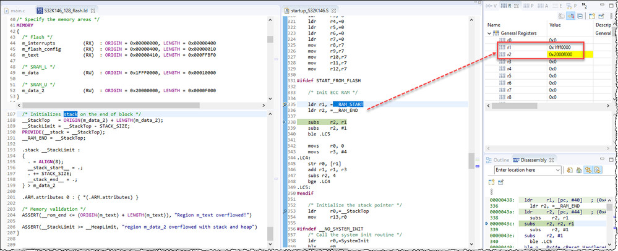The width and height of the screenshot is (618, 251).
Task: Toggle Show Source in Disassembly
Action: click(598, 170)
